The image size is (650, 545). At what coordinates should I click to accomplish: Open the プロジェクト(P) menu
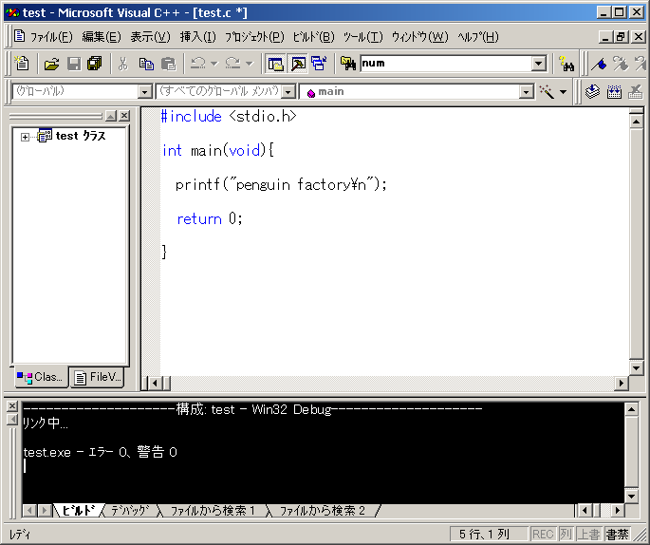coord(254,37)
